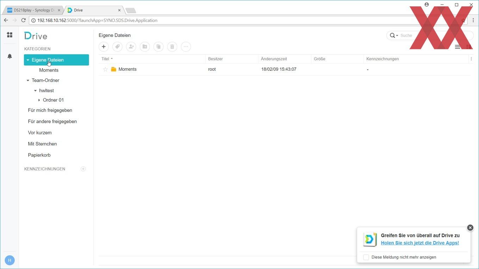
Task: Add a new label with plus icon
Action: [83, 169]
